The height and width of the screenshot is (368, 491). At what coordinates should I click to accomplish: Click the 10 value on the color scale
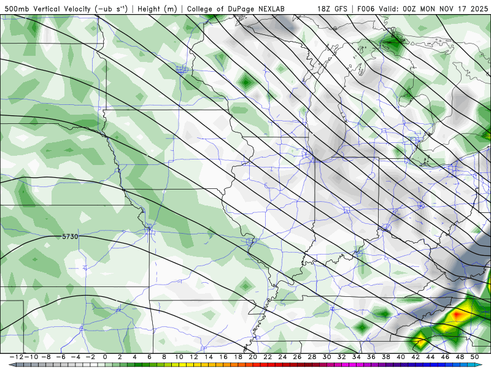click(x=179, y=357)
